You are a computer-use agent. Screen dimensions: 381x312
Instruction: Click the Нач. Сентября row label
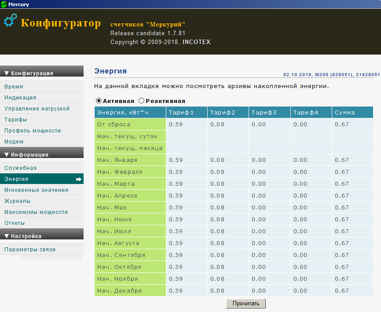130,255
